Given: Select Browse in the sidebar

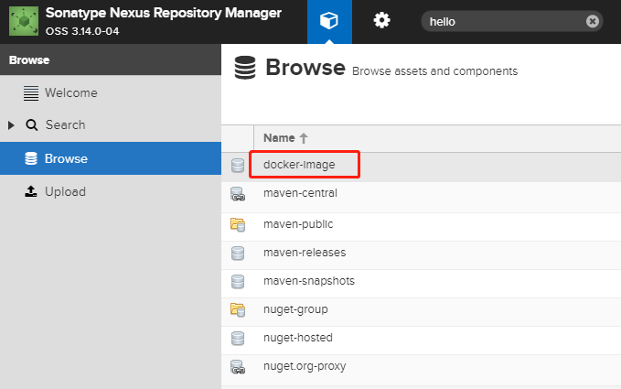Looking at the screenshot, I should [x=111, y=158].
